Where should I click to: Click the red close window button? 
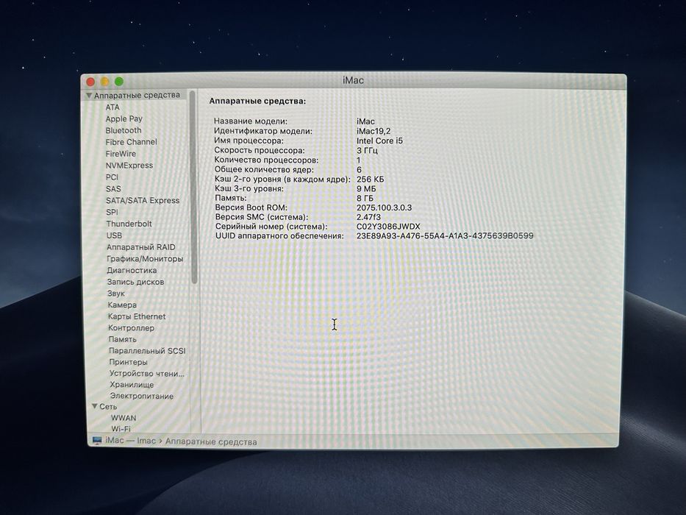pyautogui.click(x=90, y=82)
